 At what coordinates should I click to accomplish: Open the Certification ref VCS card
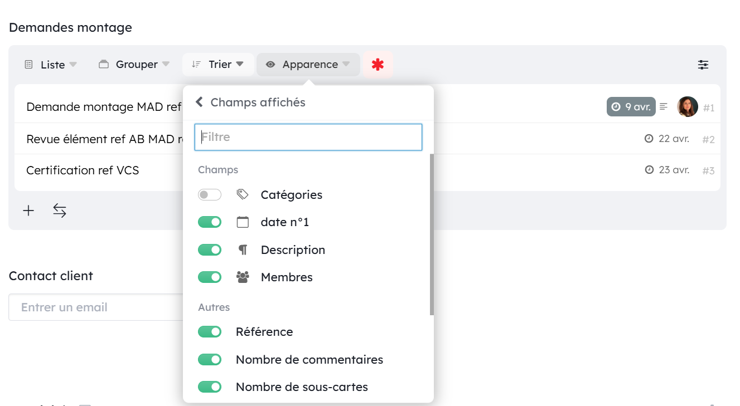(x=83, y=170)
